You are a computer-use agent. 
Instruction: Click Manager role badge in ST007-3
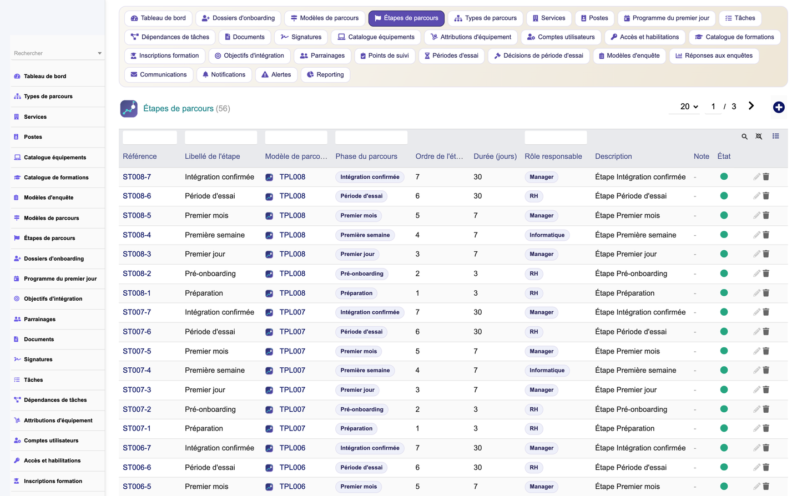click(x=541, y=390)
